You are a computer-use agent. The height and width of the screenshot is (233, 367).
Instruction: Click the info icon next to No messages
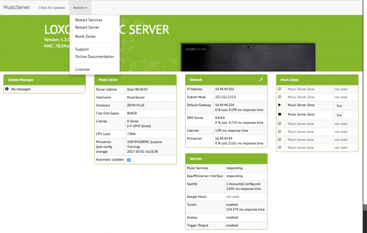click(x=7, y=89)
